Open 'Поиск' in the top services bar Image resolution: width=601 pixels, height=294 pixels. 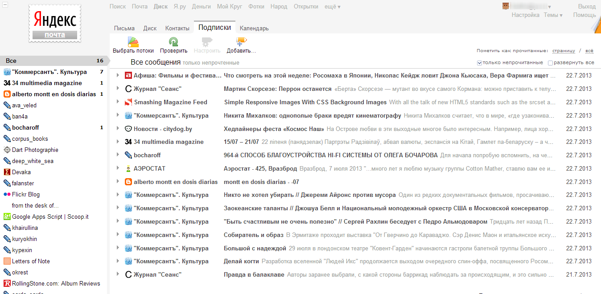(x=118, y=7)
